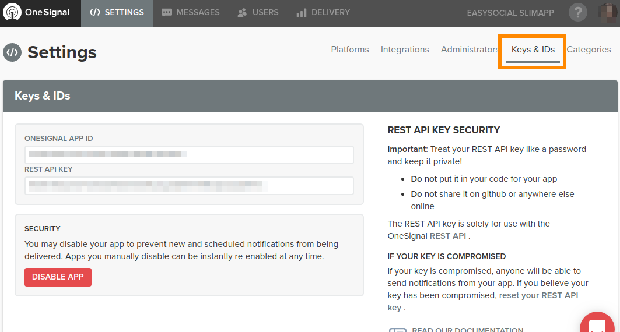Screen dimensions: 620x332
Task: Click the Keys & IDs panel header
Action: coord(310,96)
